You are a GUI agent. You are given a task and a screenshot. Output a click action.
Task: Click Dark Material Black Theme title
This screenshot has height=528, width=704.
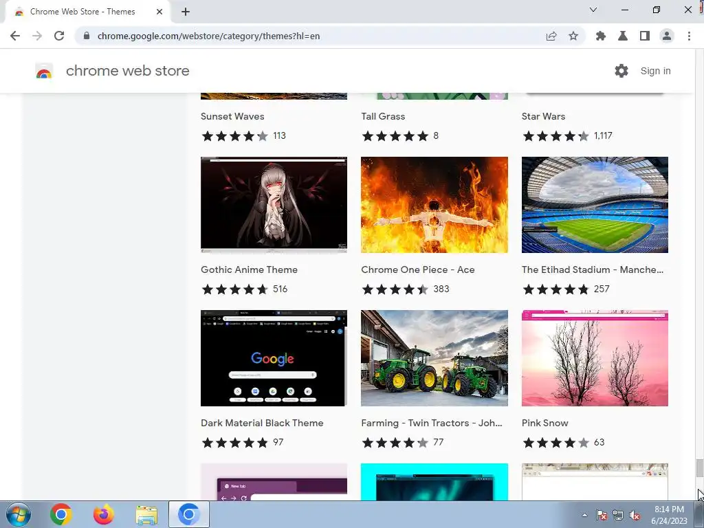click(x=262, y=423)
